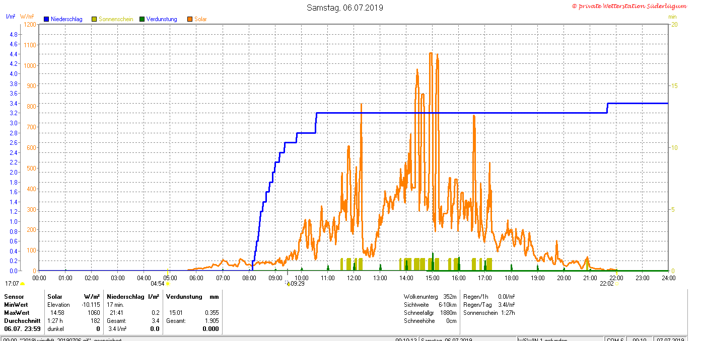Click the Elevation value -10.115
The width and height of the screenshot is (703, 341).
pos(91,305)
